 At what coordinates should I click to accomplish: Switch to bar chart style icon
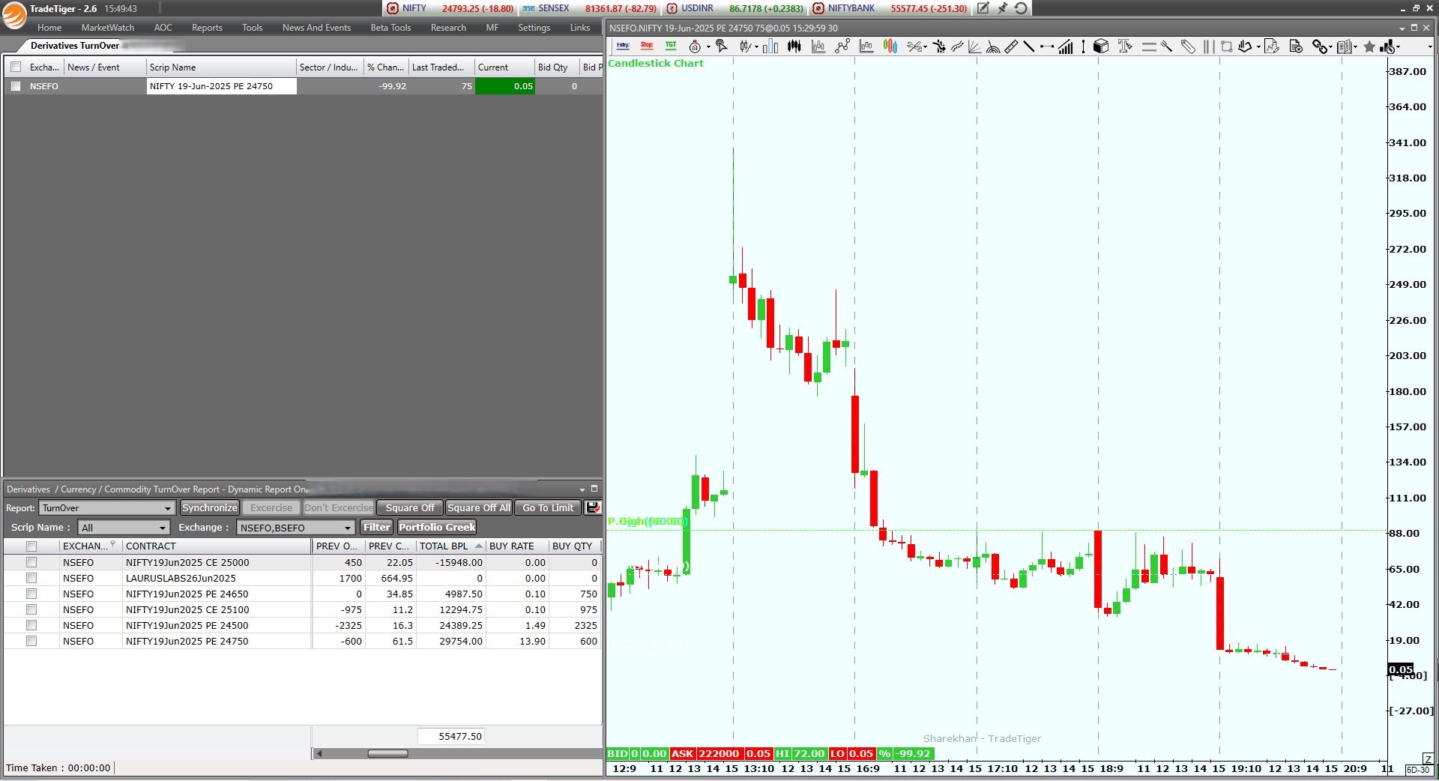[770, 46]
